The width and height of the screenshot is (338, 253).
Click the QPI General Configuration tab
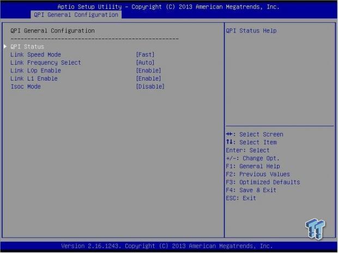click(76, 15)
